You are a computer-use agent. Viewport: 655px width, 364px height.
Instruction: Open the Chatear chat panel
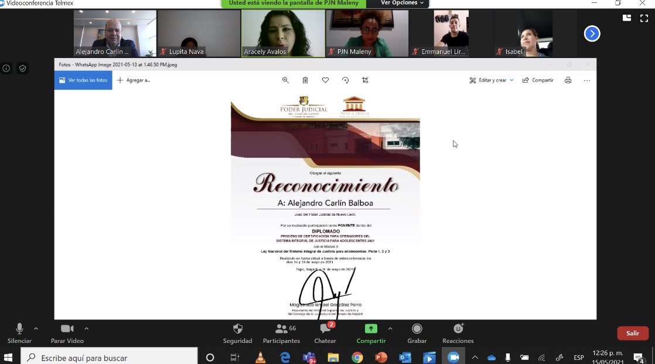tap(325, 334)
